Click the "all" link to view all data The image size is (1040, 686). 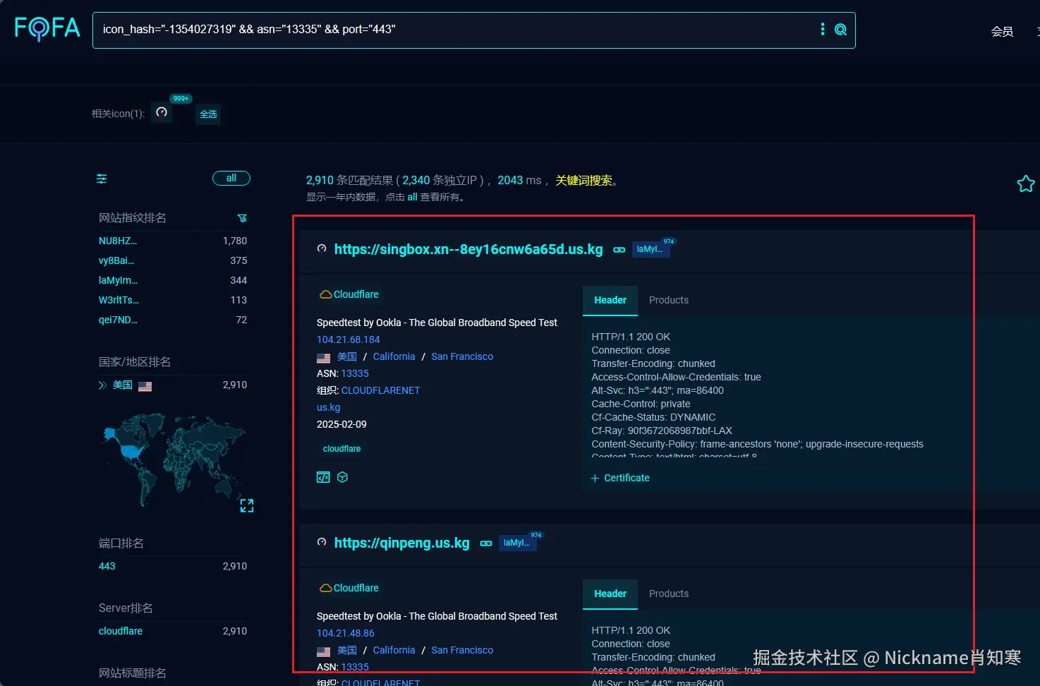pyautogui.click(x=412, y=198)
